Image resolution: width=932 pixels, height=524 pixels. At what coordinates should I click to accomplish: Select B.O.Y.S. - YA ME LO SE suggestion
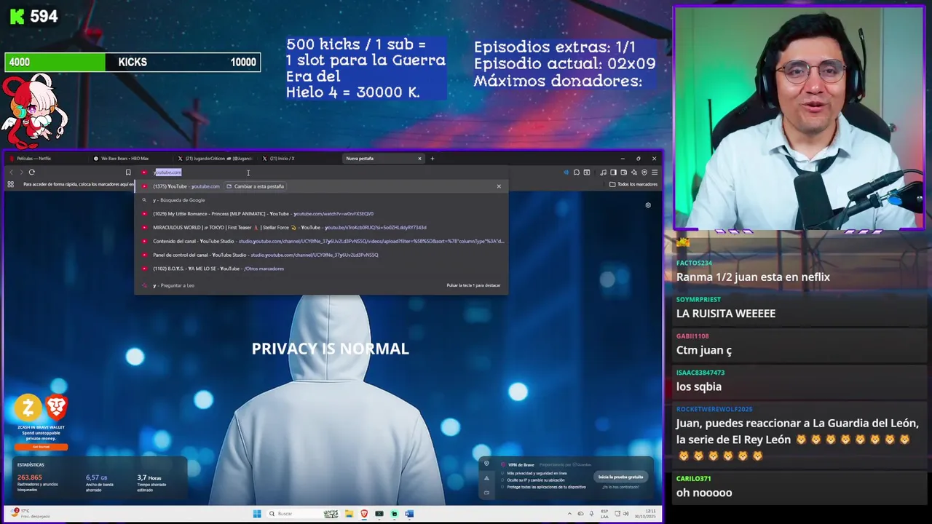click(321, 269)
